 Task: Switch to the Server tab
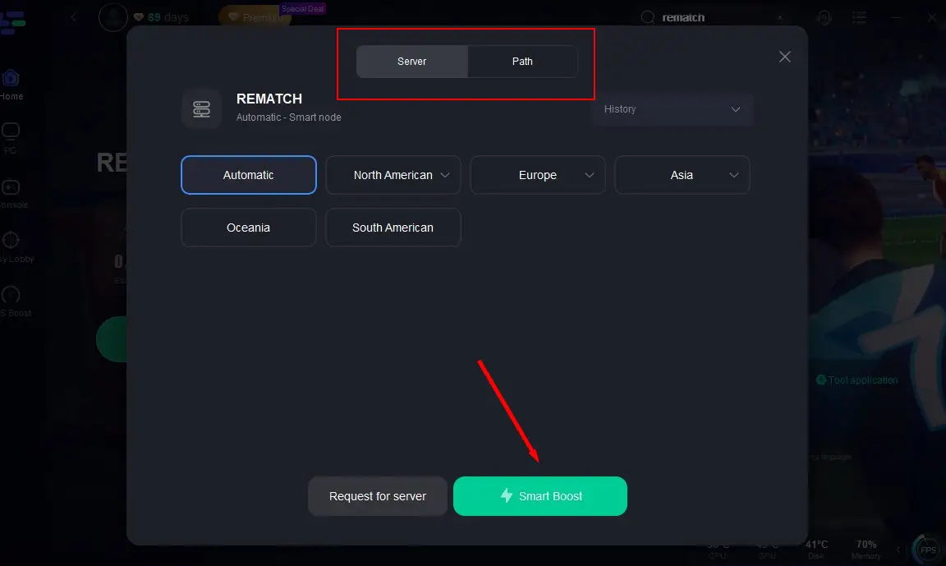412,62
